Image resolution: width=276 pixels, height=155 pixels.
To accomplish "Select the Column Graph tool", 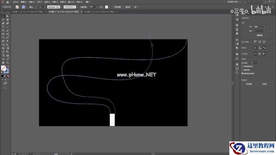I will pyautogui.click(x=7, y=55).
